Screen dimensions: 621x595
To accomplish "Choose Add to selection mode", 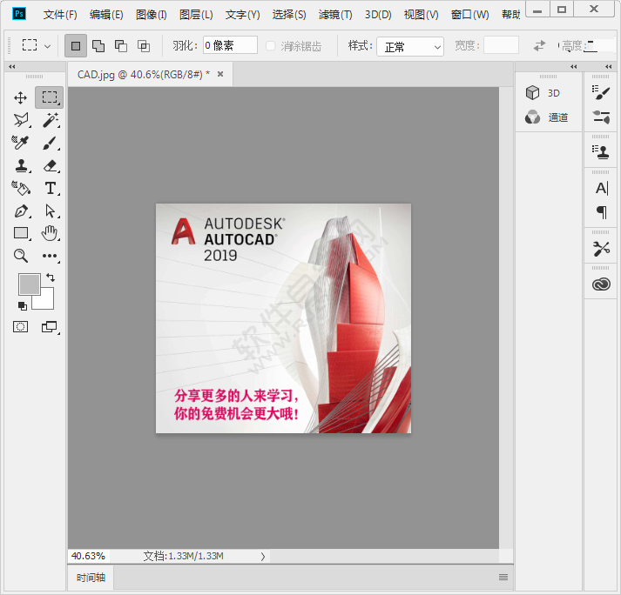I will click(98, 46).
